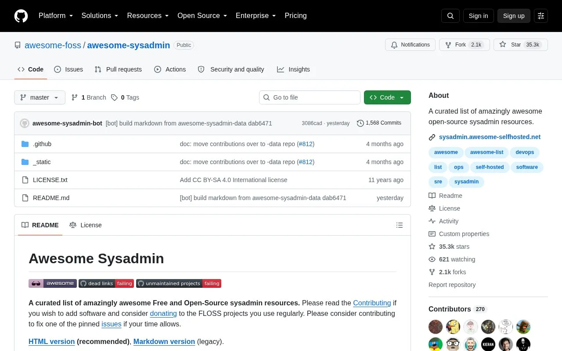Click the README.md file icon
This screenshot has width=562, height=351.
click(x=25, y=198)
